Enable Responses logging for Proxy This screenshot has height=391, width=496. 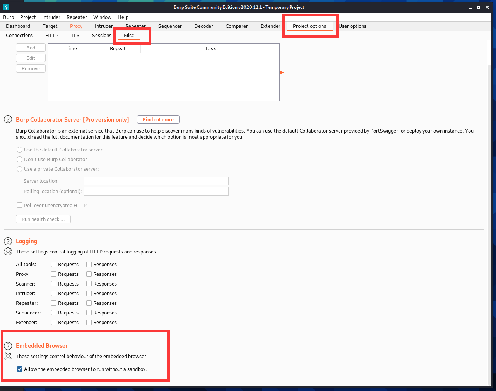click(x=89, y=274)
